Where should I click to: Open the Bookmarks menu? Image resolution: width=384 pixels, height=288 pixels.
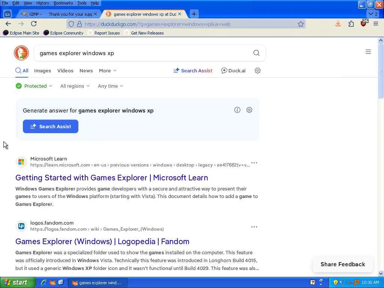pyautogui.click(x=63, y=3)
